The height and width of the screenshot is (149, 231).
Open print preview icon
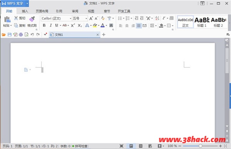point(27,35)
